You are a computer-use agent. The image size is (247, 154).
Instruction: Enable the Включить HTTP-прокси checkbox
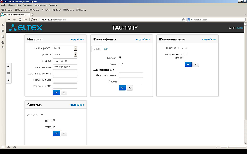click(186, 54)
